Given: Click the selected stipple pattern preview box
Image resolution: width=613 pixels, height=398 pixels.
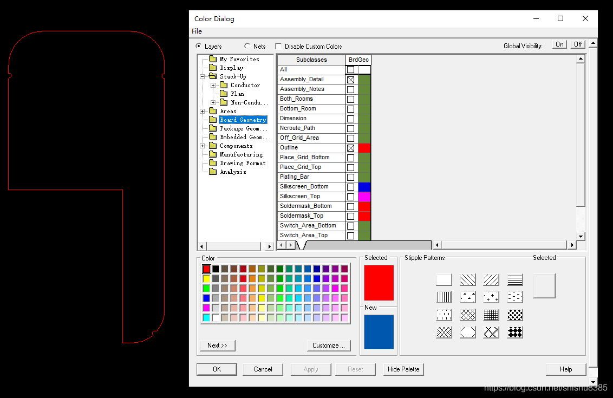Looking at the screenshot, I should 544,286.
